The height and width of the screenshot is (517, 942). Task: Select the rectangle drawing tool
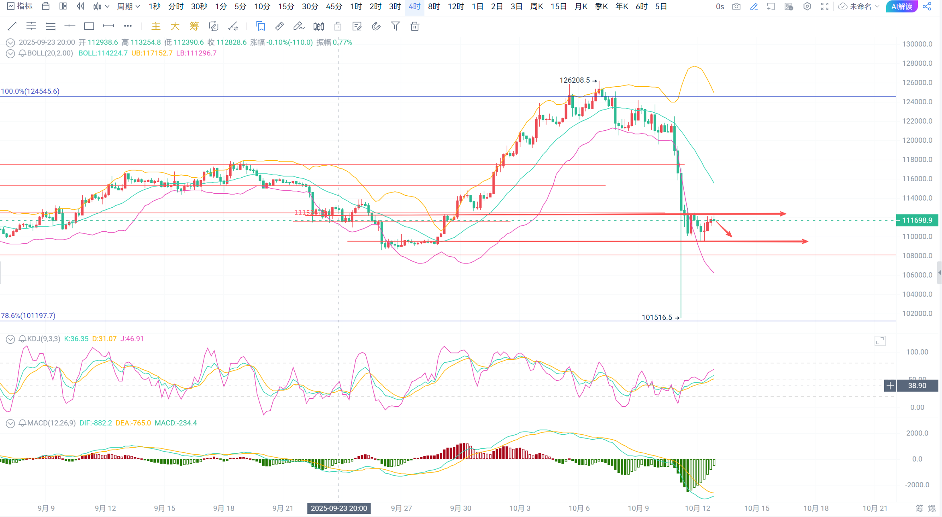[89, 26]
